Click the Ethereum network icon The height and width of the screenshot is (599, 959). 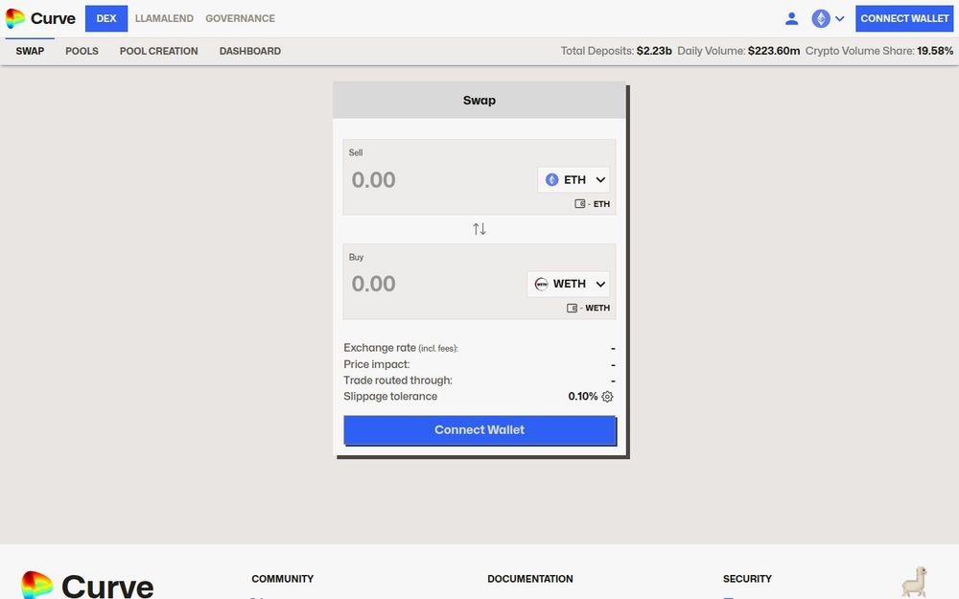821,18
